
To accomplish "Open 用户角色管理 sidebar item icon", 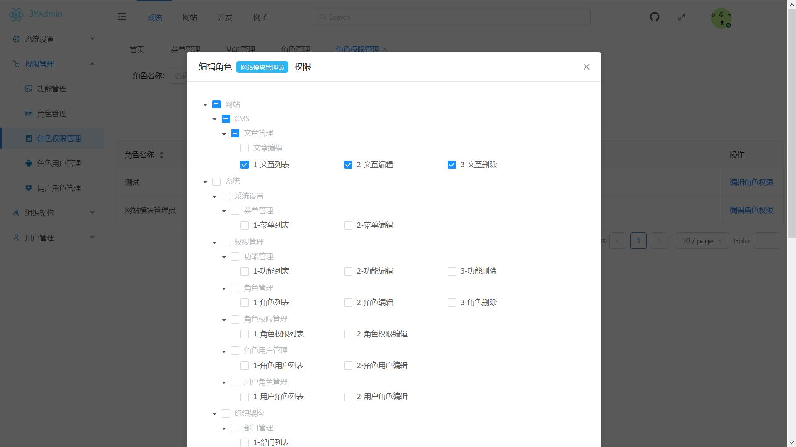I will [29, 188].
